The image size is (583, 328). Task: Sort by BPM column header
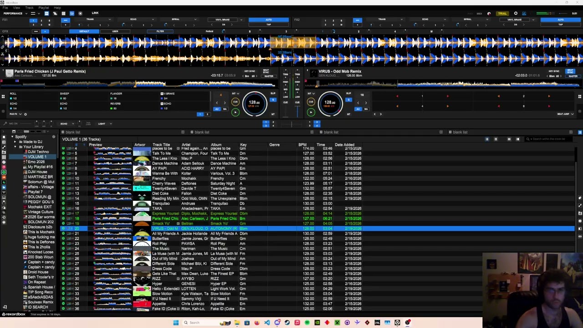(302, 145)
